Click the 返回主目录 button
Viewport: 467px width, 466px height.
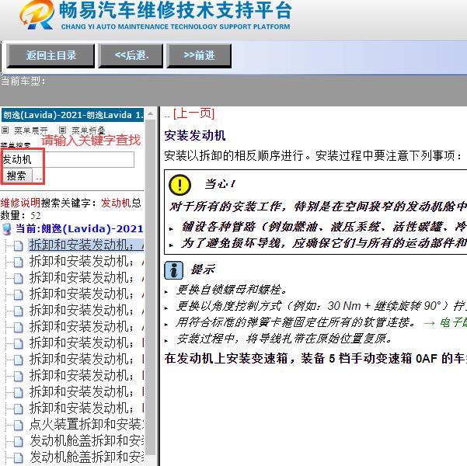[51, 56]
